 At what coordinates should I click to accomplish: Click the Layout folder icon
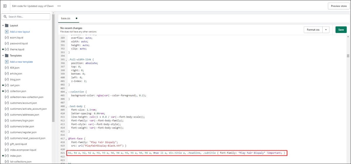tap(6, 25)
